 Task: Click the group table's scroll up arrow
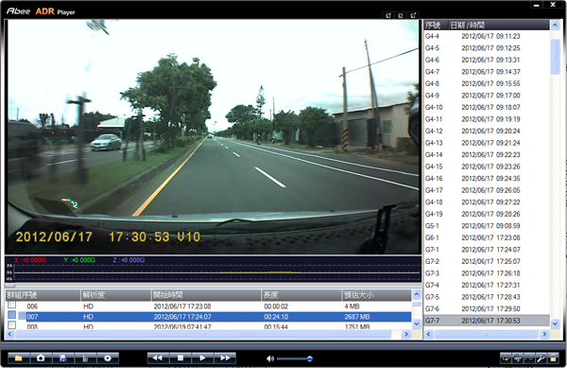417,294
